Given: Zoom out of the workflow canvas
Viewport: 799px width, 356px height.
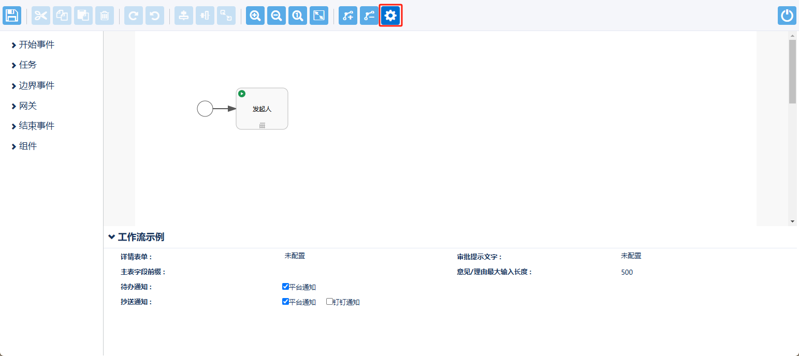Looking at the screenshot, I should [277, 16].
